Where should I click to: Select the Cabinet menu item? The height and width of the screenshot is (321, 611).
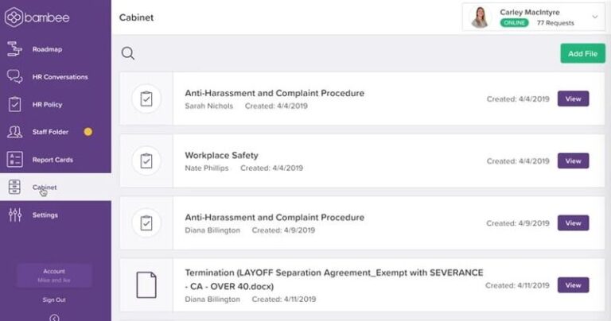[45, 188]
